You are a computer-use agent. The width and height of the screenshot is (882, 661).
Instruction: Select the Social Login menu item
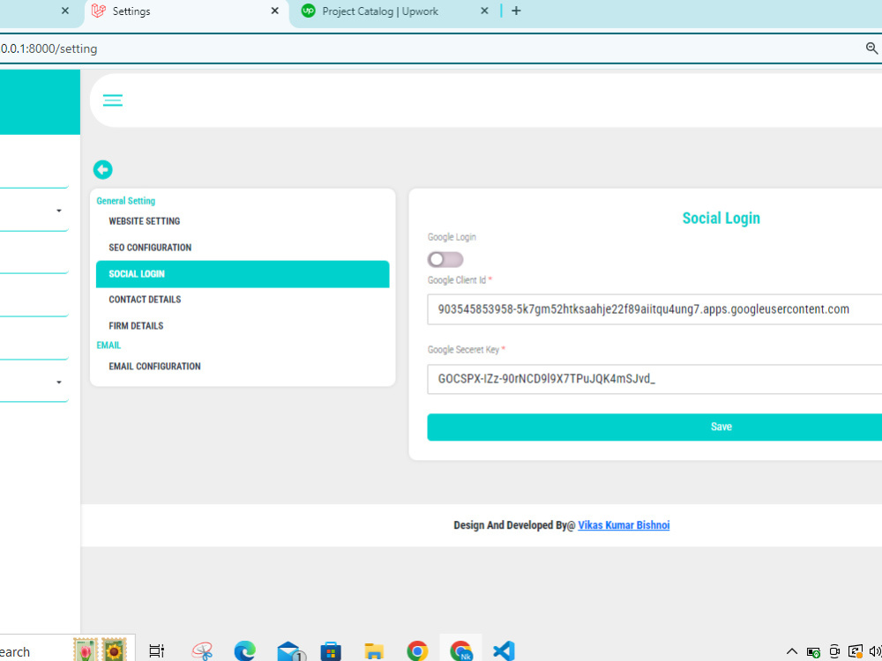pos(243,274)
